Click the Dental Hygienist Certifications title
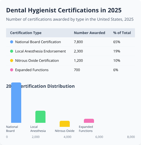 (x=64, y=10)
